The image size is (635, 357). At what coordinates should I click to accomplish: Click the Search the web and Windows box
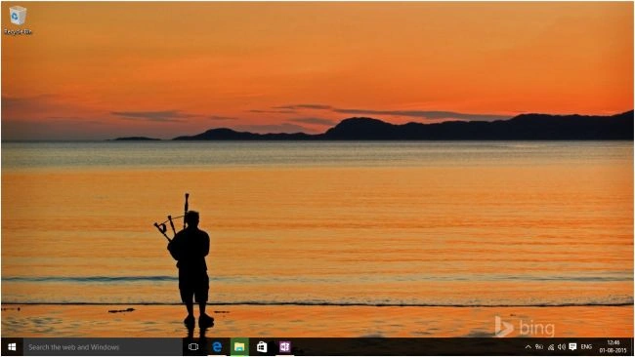[103, 347]
